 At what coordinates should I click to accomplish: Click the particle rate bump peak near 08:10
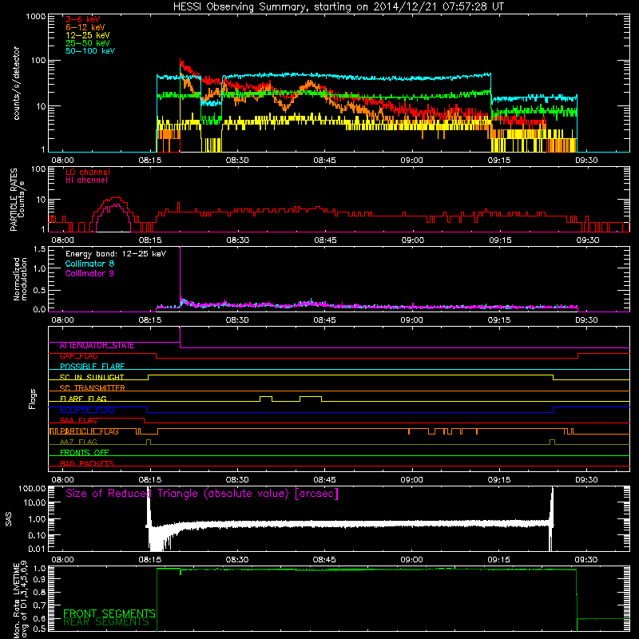(117, 197)
